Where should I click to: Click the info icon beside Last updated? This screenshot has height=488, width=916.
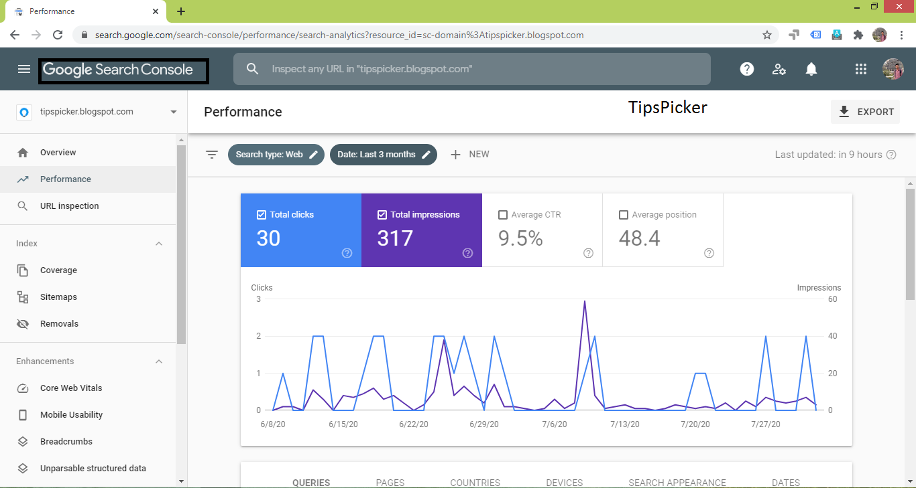(891, 155)
